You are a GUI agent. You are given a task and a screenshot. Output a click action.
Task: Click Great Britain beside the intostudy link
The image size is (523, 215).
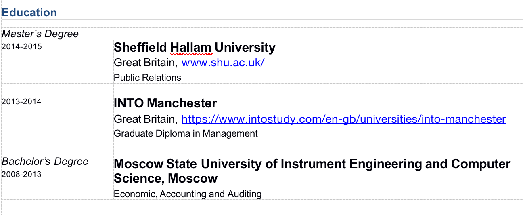tap(145, 119)
